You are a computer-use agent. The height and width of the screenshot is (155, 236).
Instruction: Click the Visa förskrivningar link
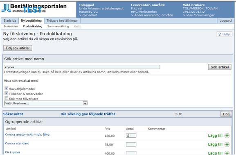coord(199,15)
